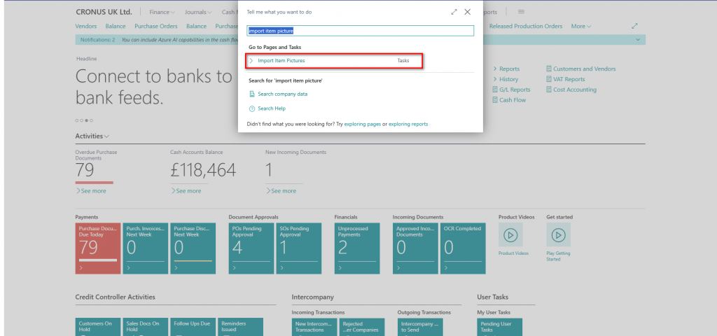Expand the notifications bar chevron
This screenshot has height=336, width=717.
637,40
